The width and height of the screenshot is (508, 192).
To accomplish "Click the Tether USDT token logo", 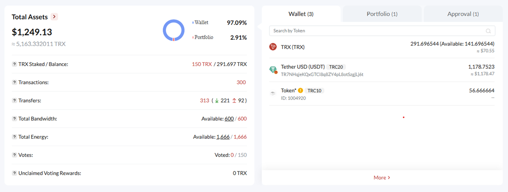I will click(273, 70).
